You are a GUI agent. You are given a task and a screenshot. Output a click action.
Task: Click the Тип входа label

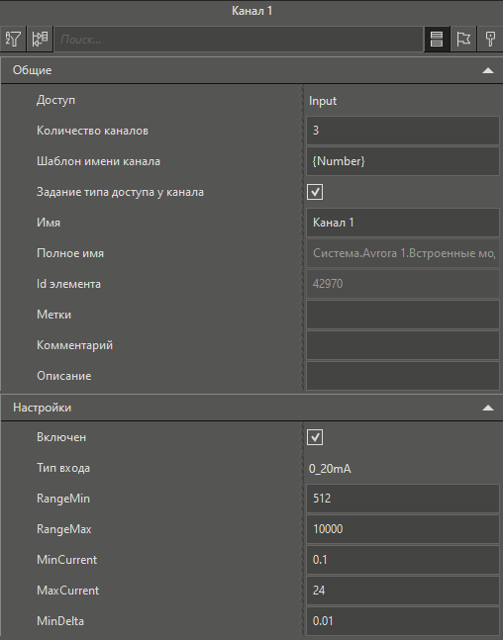point(63,468)
